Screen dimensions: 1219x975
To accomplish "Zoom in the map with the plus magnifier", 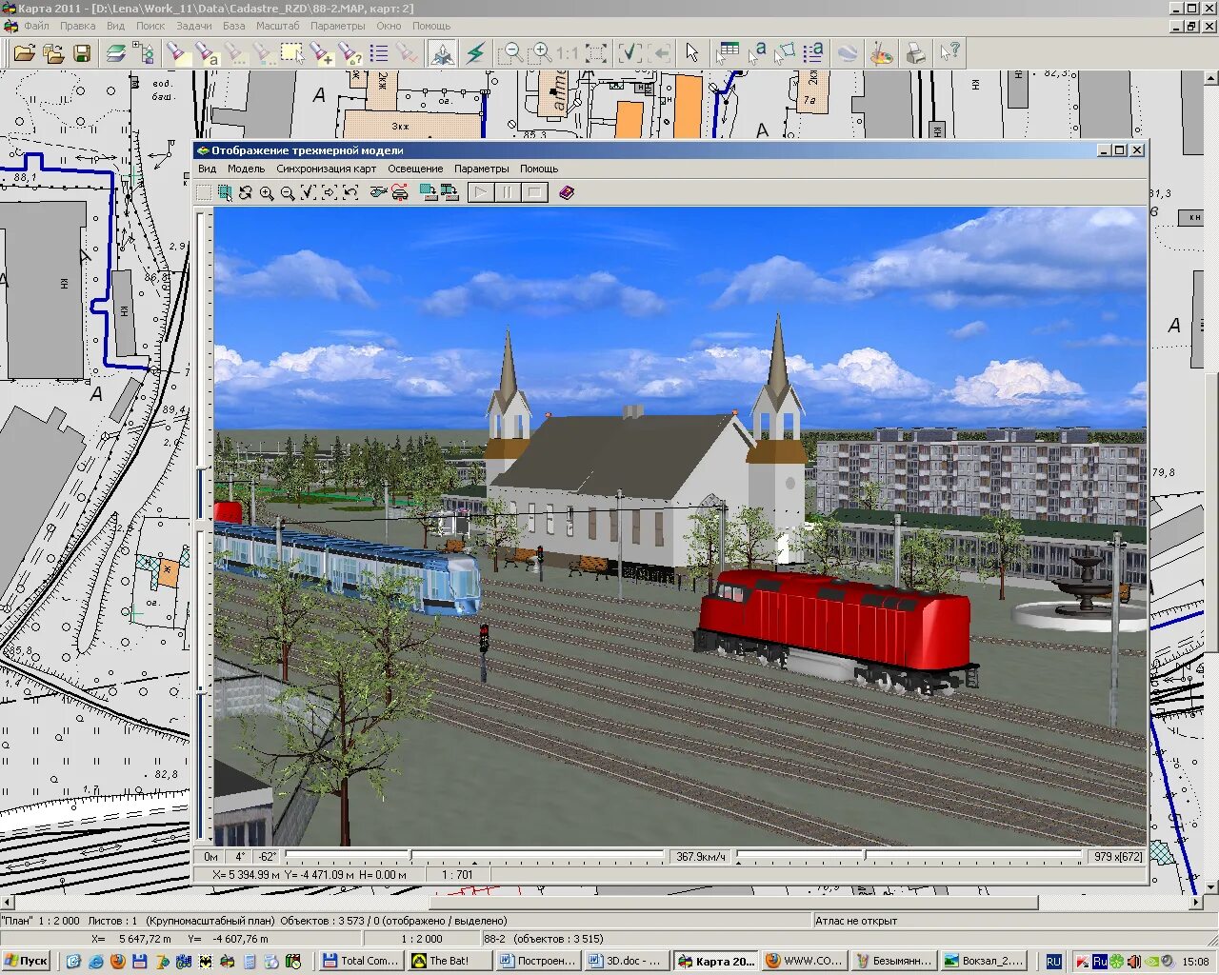I will click(541, 53).
